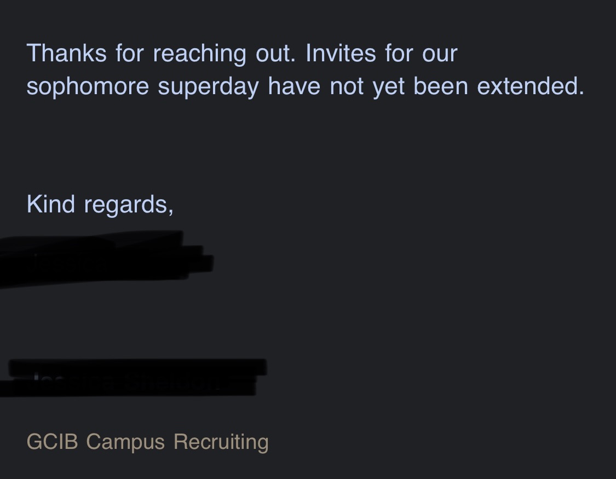
Task: Click "Campus" in the signature line
Action: pyautogui.click(x=125, y=442)
